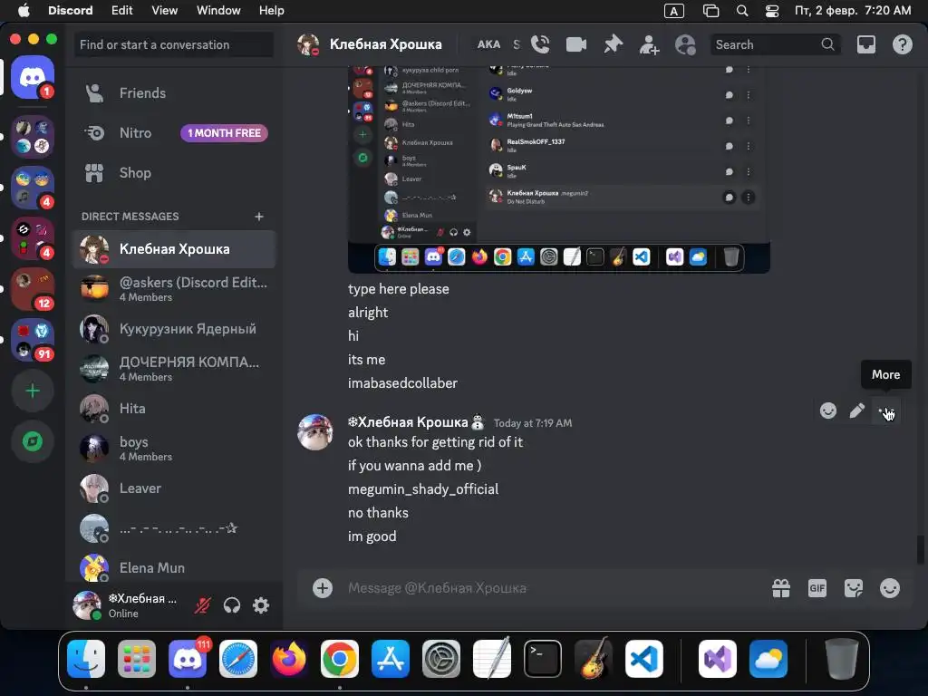Open the shared screenshot image
Viewport: 928px width, 696px height.
click(x=558, y=169)
